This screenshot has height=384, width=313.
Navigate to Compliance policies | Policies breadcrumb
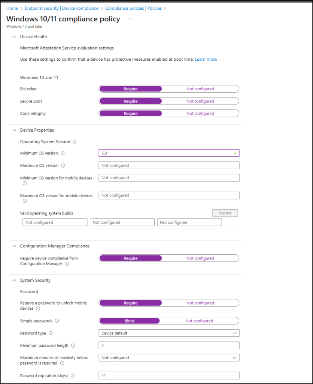click(x=134, y=8)
